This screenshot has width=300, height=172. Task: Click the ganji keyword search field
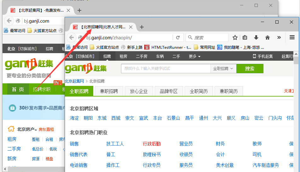coord(166,68)
